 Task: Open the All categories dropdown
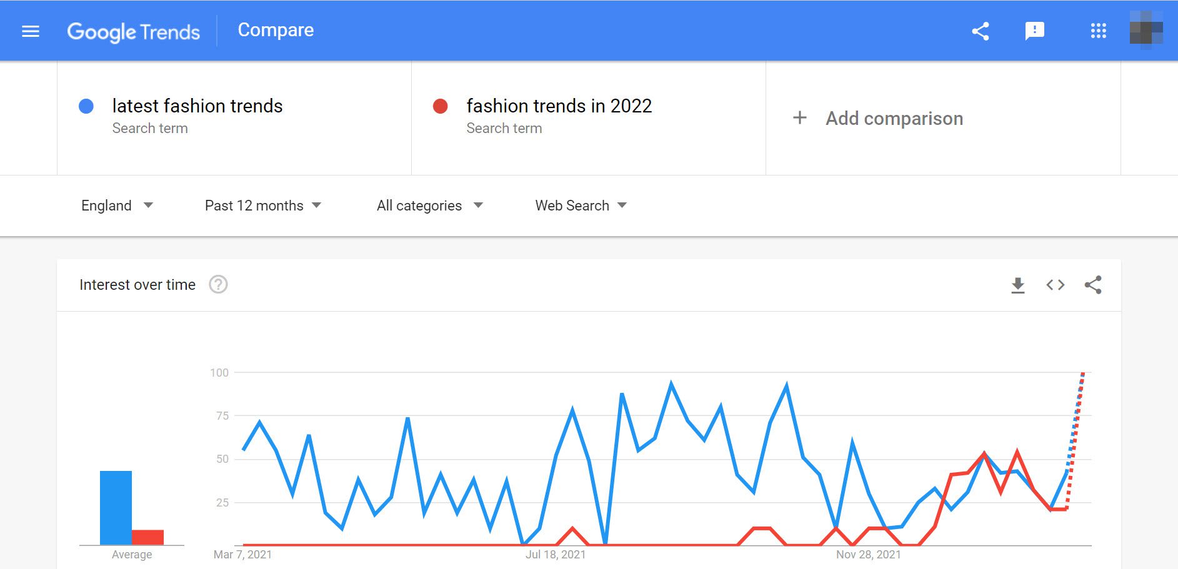tap(429, 205)
